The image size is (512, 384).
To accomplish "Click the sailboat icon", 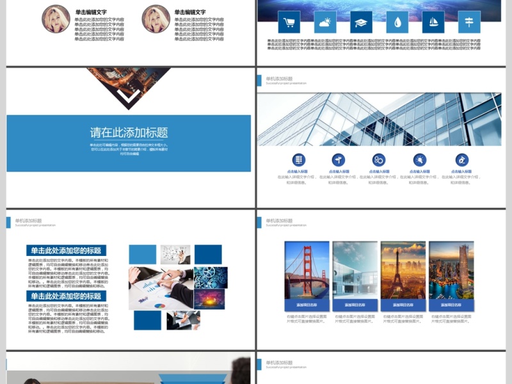I will pyautogui.click(x=434, y=22).
